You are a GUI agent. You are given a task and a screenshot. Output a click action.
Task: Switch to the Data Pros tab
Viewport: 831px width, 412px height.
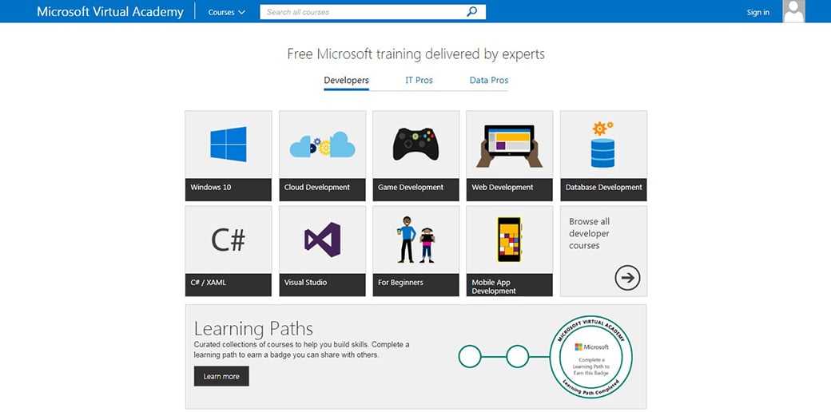point(488,81)
